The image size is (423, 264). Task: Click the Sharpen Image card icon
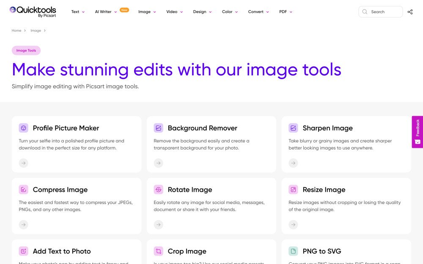(293, 128)
